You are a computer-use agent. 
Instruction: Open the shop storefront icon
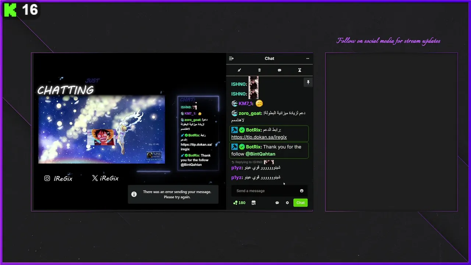point(254,203)
